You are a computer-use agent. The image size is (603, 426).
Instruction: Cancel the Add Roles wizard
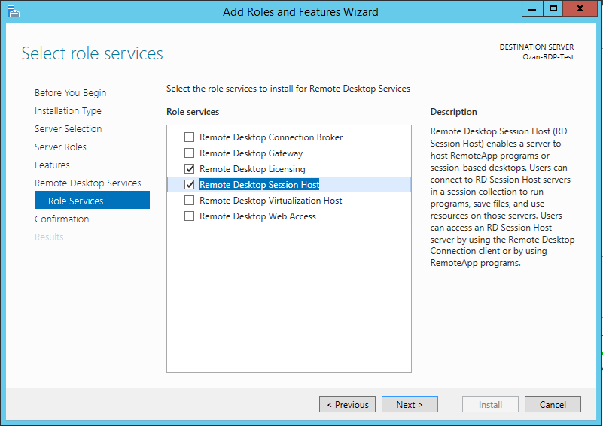point(553,405)
